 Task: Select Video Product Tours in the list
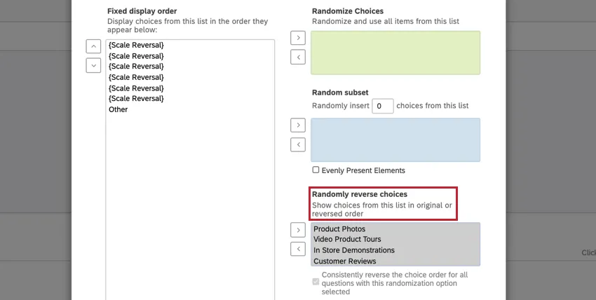pyautogui.click(x=348, y=240)
